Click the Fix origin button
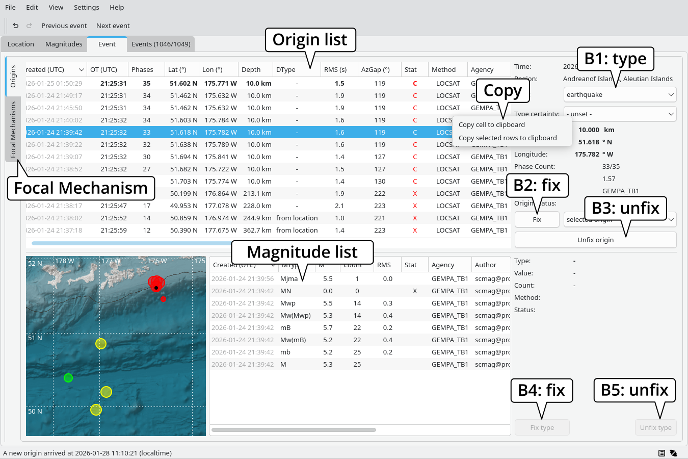The image size is (688, 459). 537,219
